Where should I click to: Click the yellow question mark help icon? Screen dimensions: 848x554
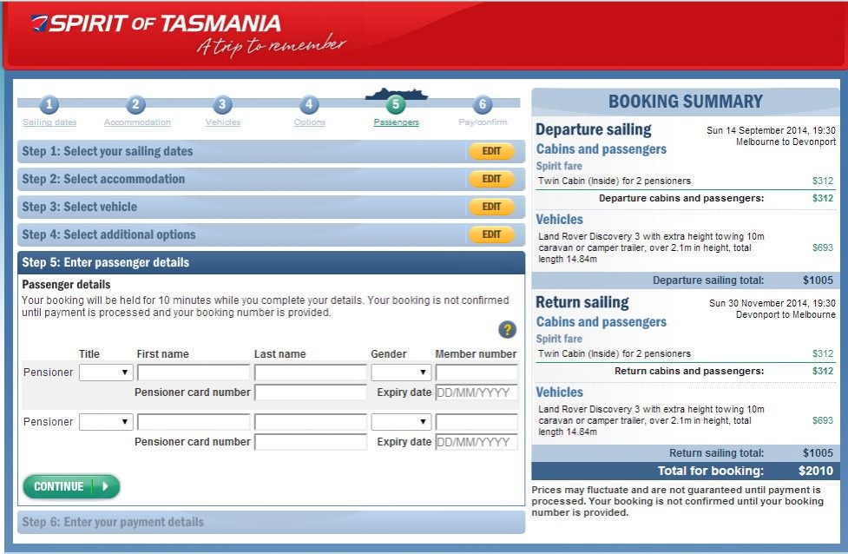click(508, 329)
